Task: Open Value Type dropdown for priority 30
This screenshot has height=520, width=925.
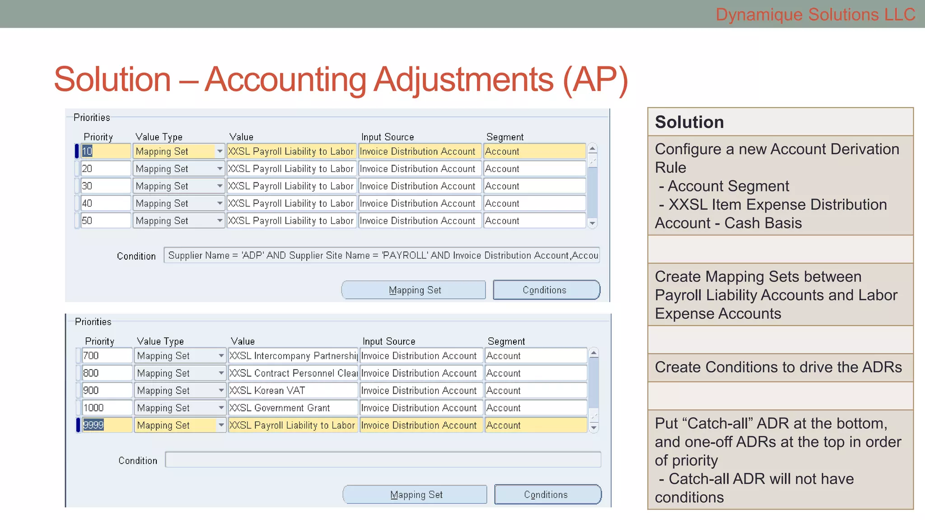Action: pyautogui.click(x=220, y=186)
